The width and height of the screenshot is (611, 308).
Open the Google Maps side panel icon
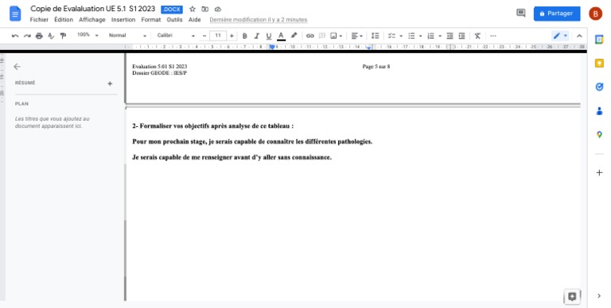599,135
